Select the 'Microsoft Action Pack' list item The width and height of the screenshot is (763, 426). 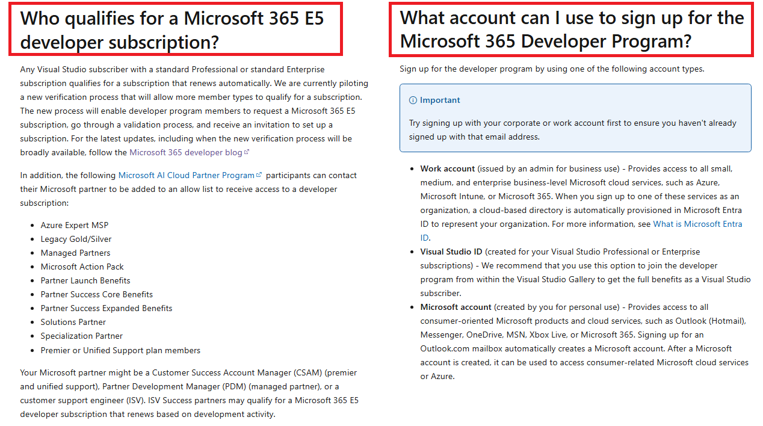(x=82, y=267)
